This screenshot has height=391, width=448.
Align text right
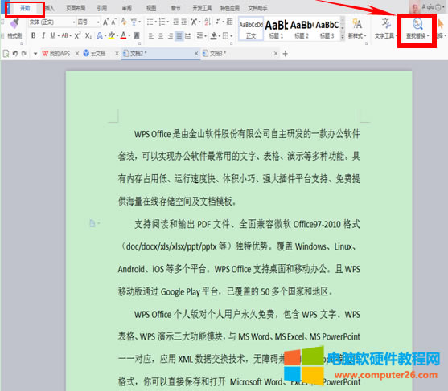point(170,36)
